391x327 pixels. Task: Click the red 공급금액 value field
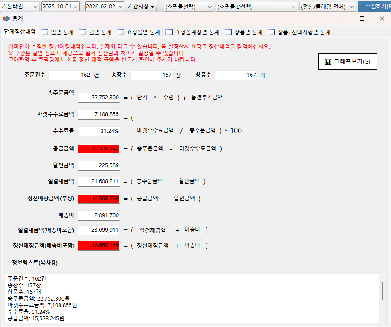[98, 149]
